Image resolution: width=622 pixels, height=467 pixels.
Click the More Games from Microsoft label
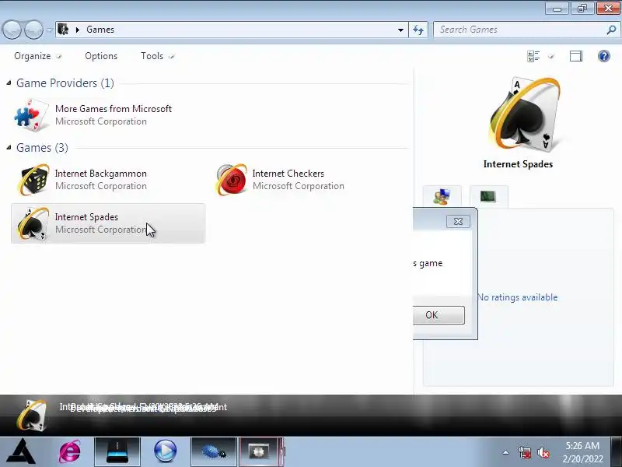[114, 109]
